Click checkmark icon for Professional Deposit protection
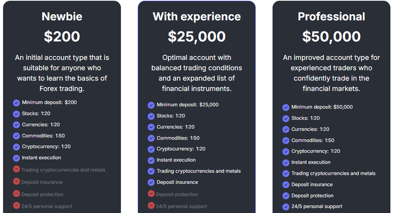 286,196
